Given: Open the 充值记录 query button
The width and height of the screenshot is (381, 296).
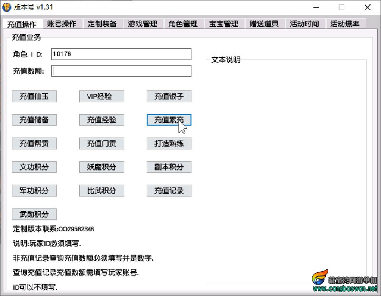Looking at the screenshot, I should click(x=169, y=191).
